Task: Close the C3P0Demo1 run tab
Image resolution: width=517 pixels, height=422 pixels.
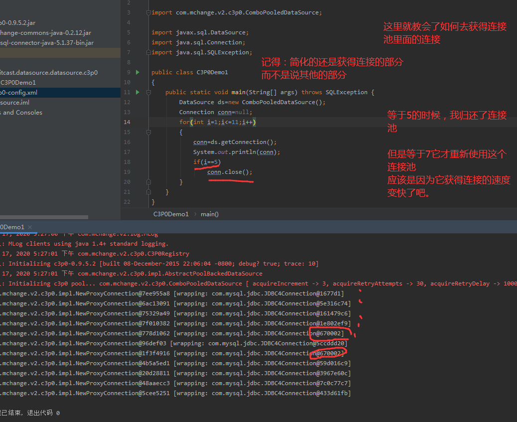Action: point(30,227)
